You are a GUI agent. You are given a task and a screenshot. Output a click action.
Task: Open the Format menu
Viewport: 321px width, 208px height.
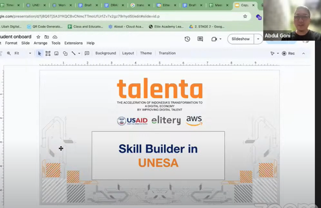click(11, 43)
